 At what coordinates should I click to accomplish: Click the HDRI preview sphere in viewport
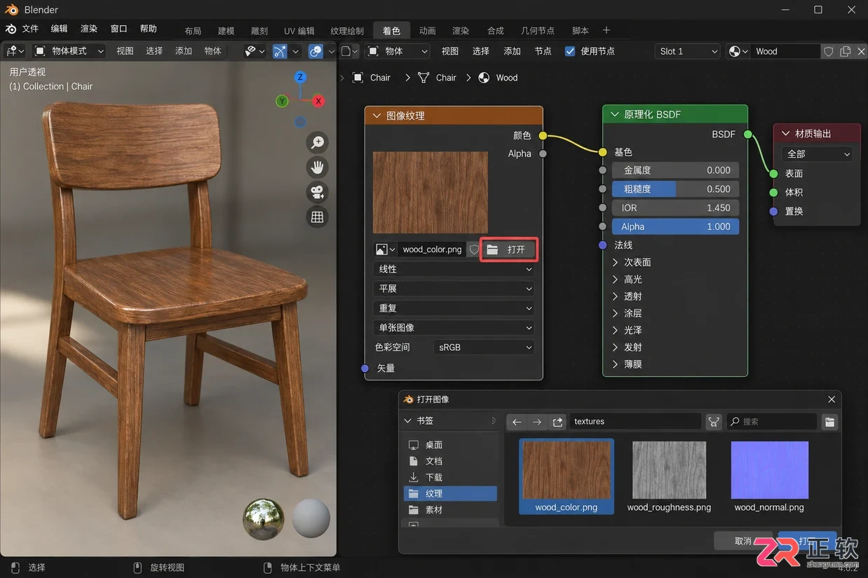point(263,520)
